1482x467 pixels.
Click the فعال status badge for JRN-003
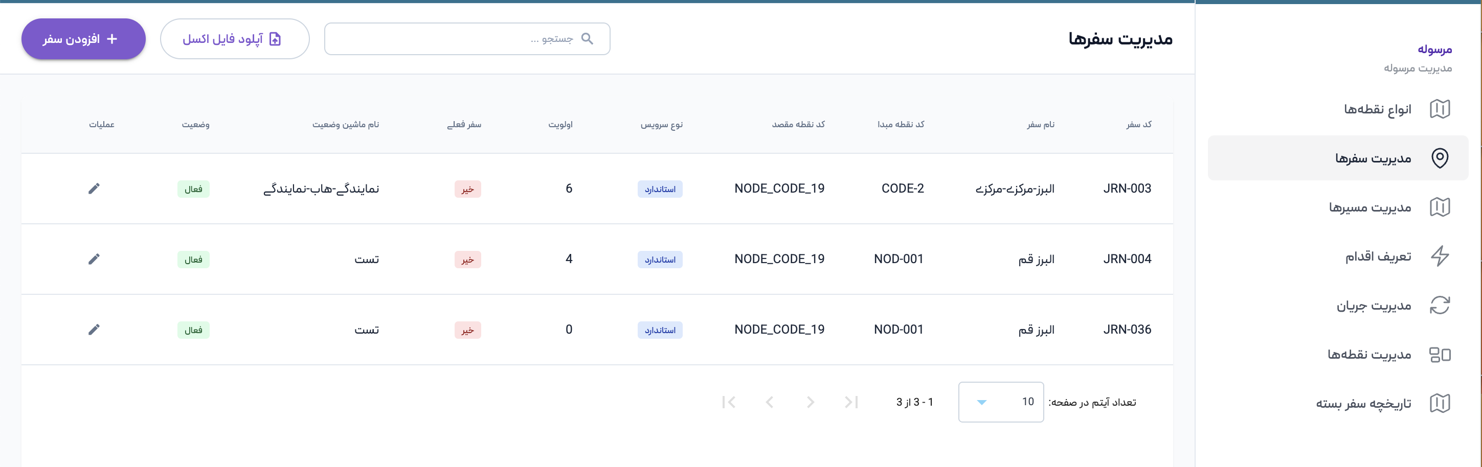[193, 189]
